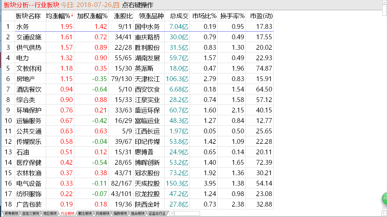
Task: Click leading stock 英派斯
Action: tap(144, 68)
